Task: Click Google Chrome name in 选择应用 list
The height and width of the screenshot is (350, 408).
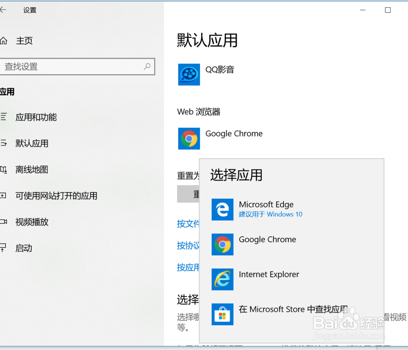Action: click(x=268, y=239)
